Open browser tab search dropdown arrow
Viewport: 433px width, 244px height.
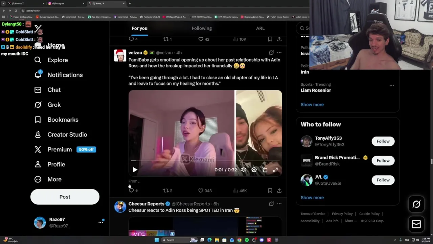pos(3,3)
